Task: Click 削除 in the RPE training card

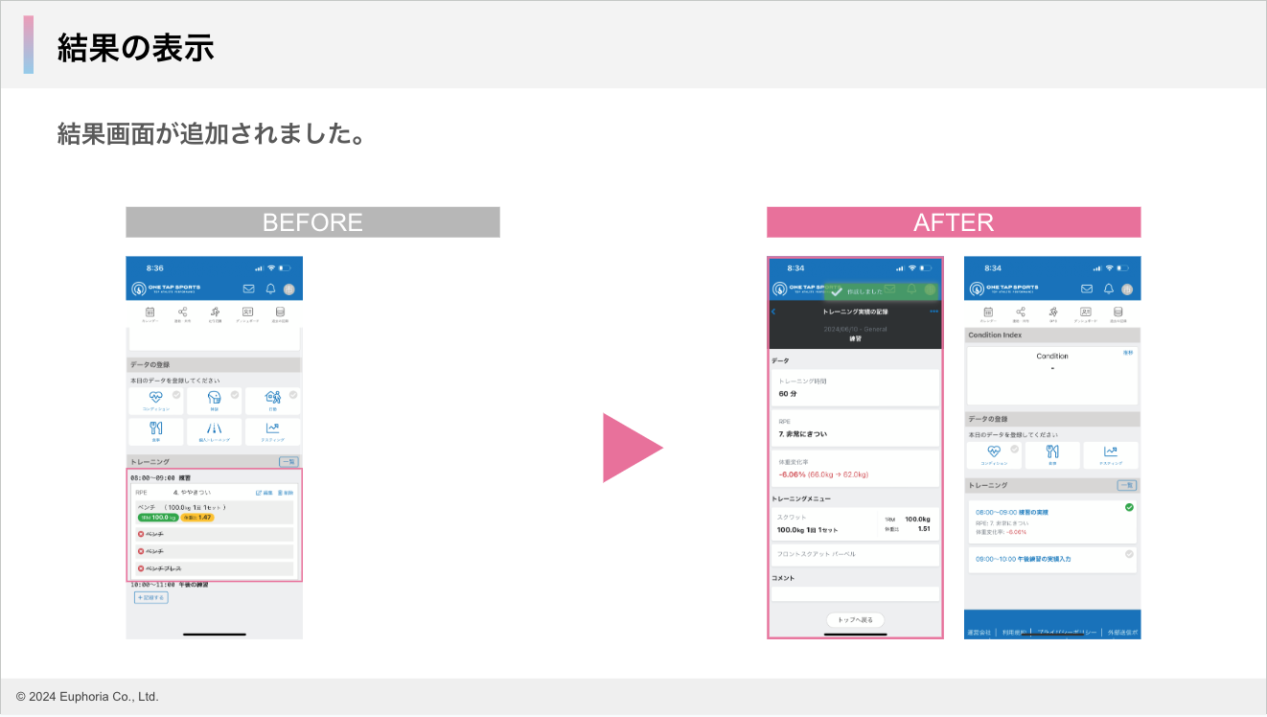Action: coord(285,492)
